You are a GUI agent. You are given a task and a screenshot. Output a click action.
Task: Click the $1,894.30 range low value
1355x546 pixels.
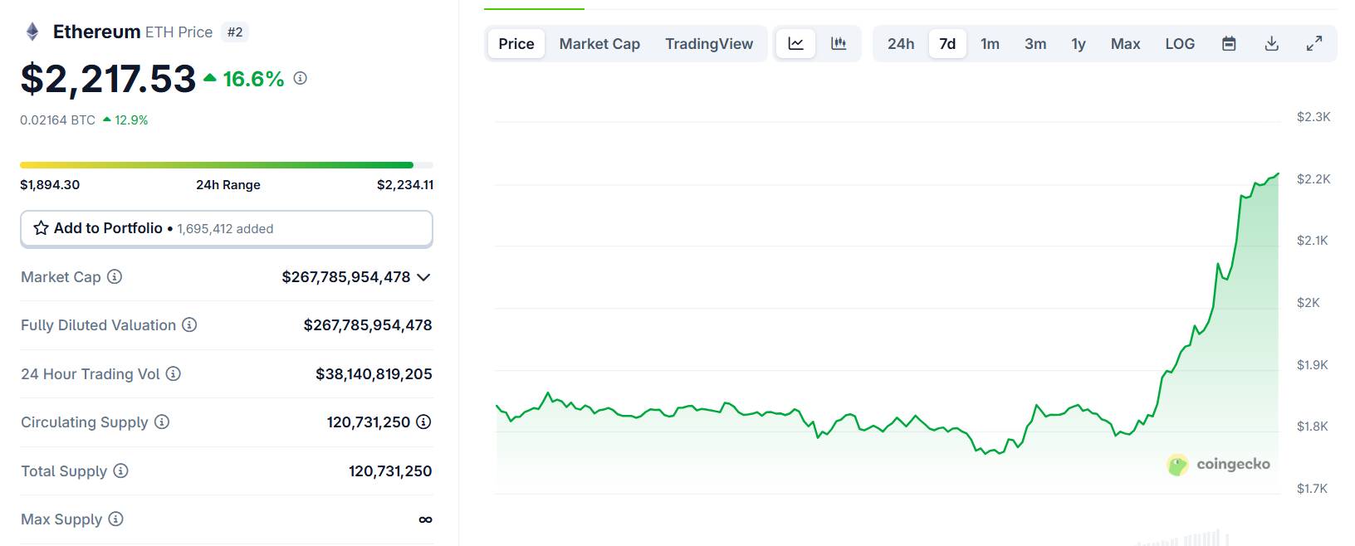click(50, 184)
